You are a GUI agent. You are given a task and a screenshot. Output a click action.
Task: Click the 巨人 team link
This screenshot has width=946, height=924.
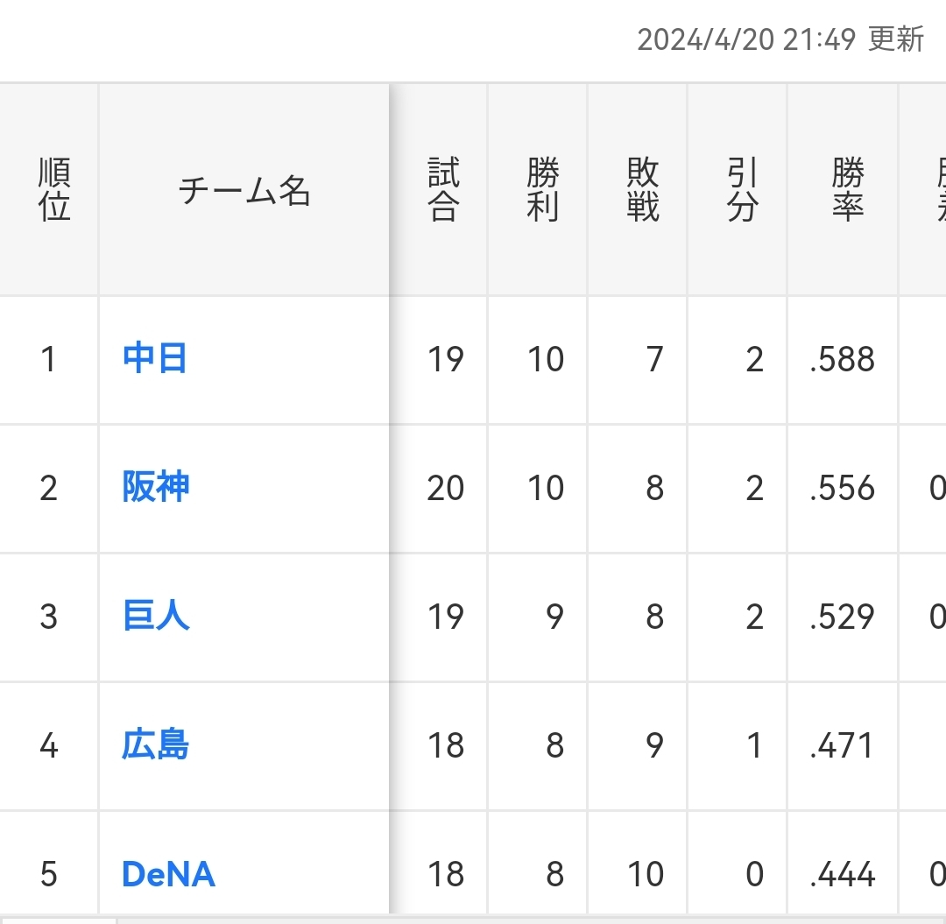click(156, 617)
